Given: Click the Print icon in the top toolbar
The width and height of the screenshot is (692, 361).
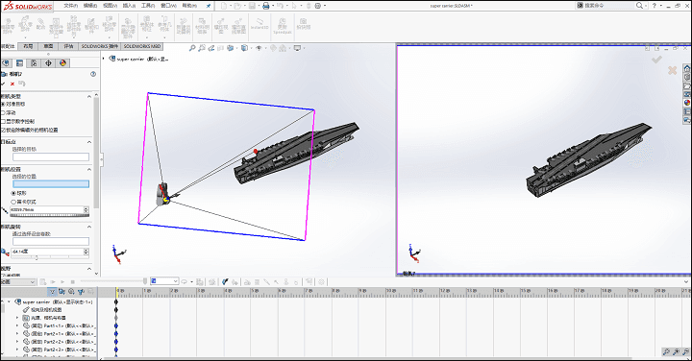Looking at the screenshot, I should coord(265,6).
